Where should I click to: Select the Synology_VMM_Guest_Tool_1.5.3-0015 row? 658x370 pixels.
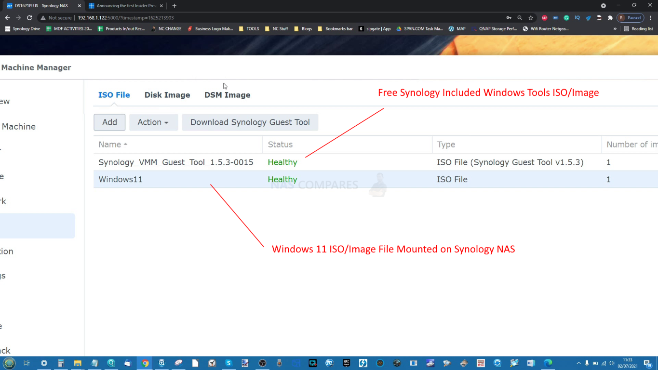tap(376, 162)
